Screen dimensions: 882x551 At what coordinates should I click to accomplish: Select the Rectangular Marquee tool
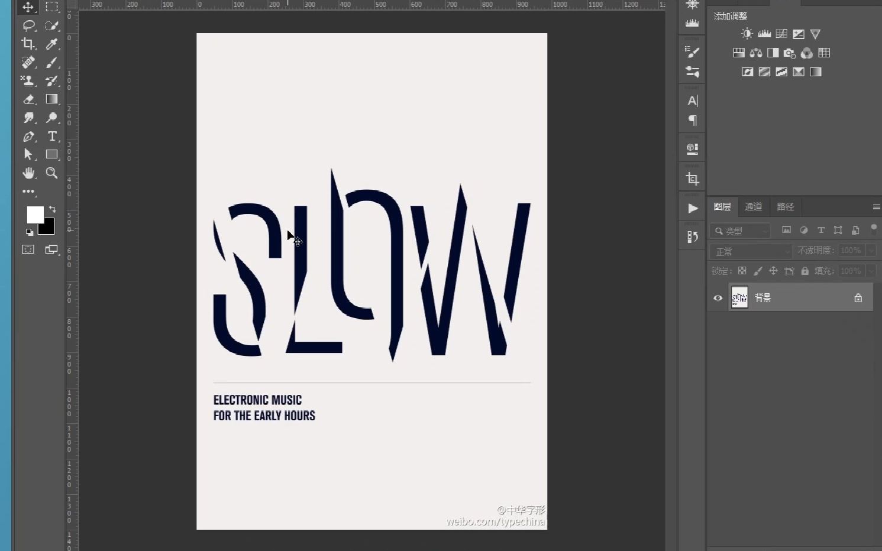52,7
